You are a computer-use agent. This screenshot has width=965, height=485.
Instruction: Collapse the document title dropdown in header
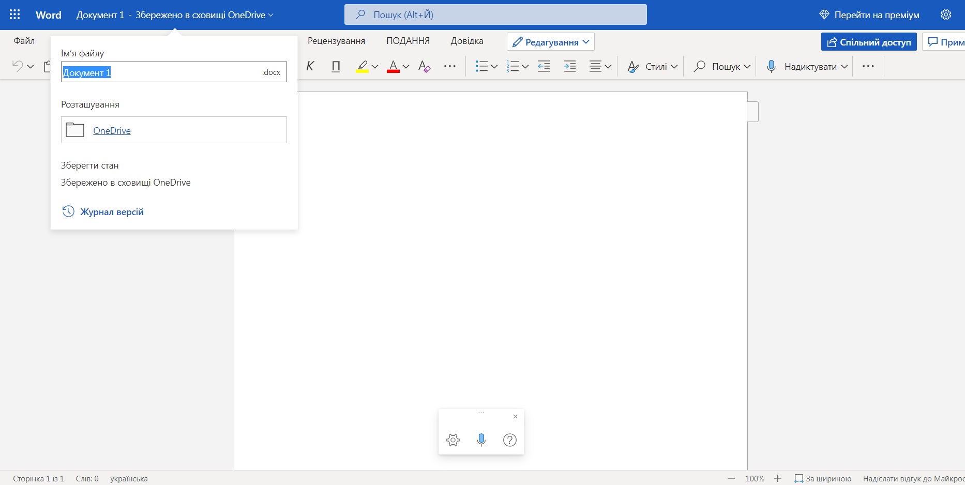(271, 15)
